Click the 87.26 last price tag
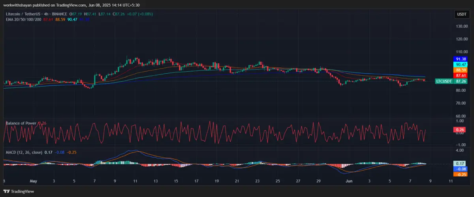The width and height of the screenshot is (474, 197). [x=461, y=81]
